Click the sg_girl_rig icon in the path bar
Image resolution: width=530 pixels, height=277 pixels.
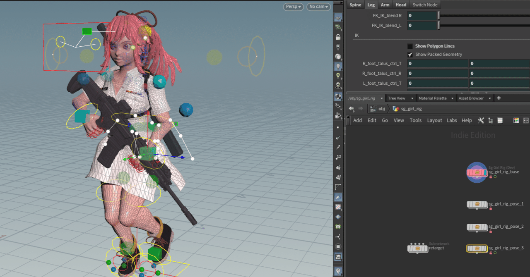click(397, 108)
